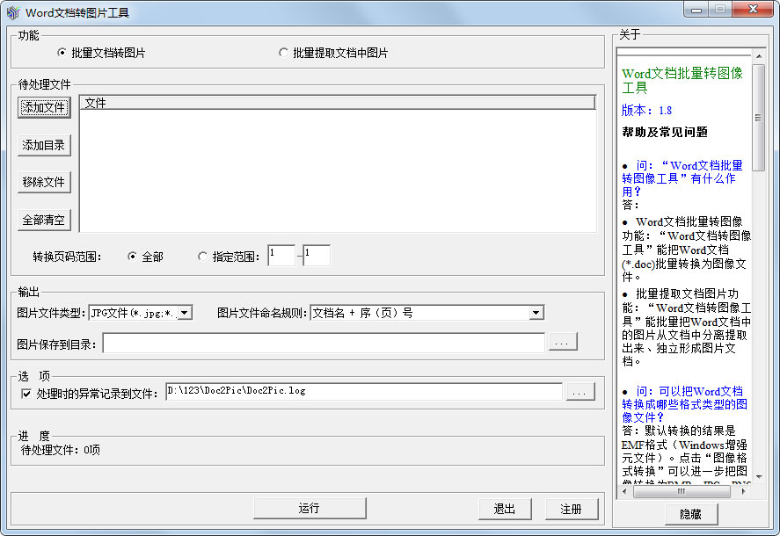Focus the start page number field

coord(281,255)
